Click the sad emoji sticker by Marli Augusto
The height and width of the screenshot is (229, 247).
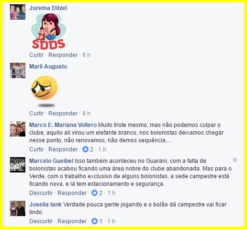pos(45,91)
